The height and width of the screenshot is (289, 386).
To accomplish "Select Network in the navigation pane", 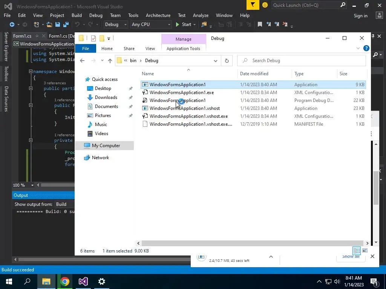I will point(100,158).
